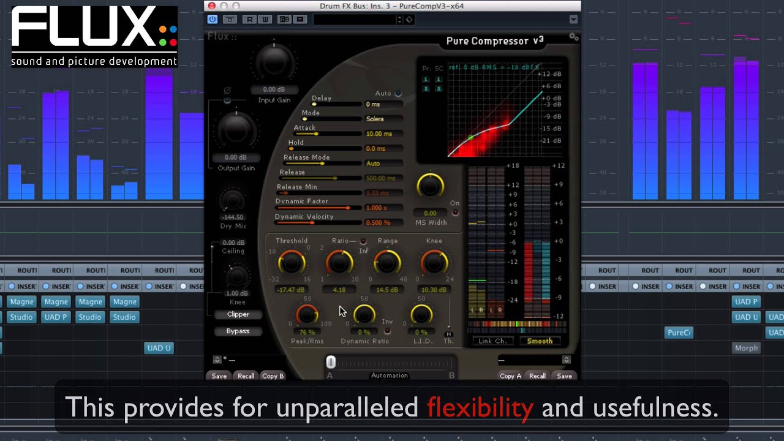Toggle the Ratio Inf switch
784x441 pixels.
tap(363, 241)
